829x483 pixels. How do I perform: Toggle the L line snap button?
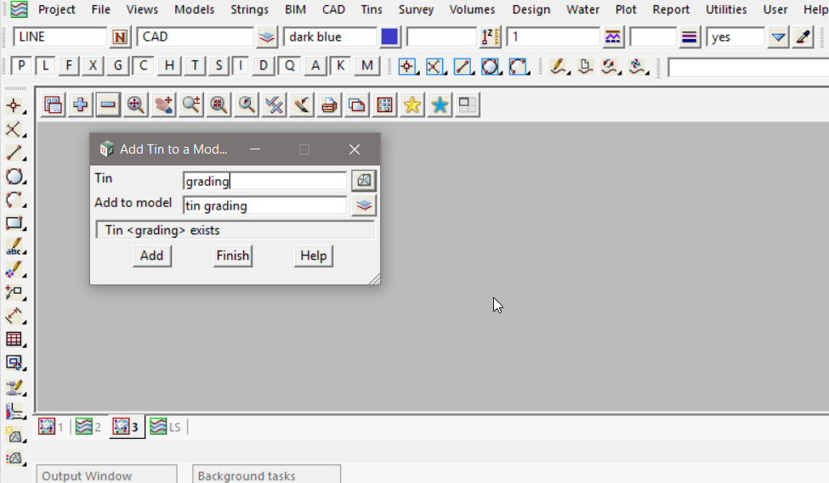[45, 66]
